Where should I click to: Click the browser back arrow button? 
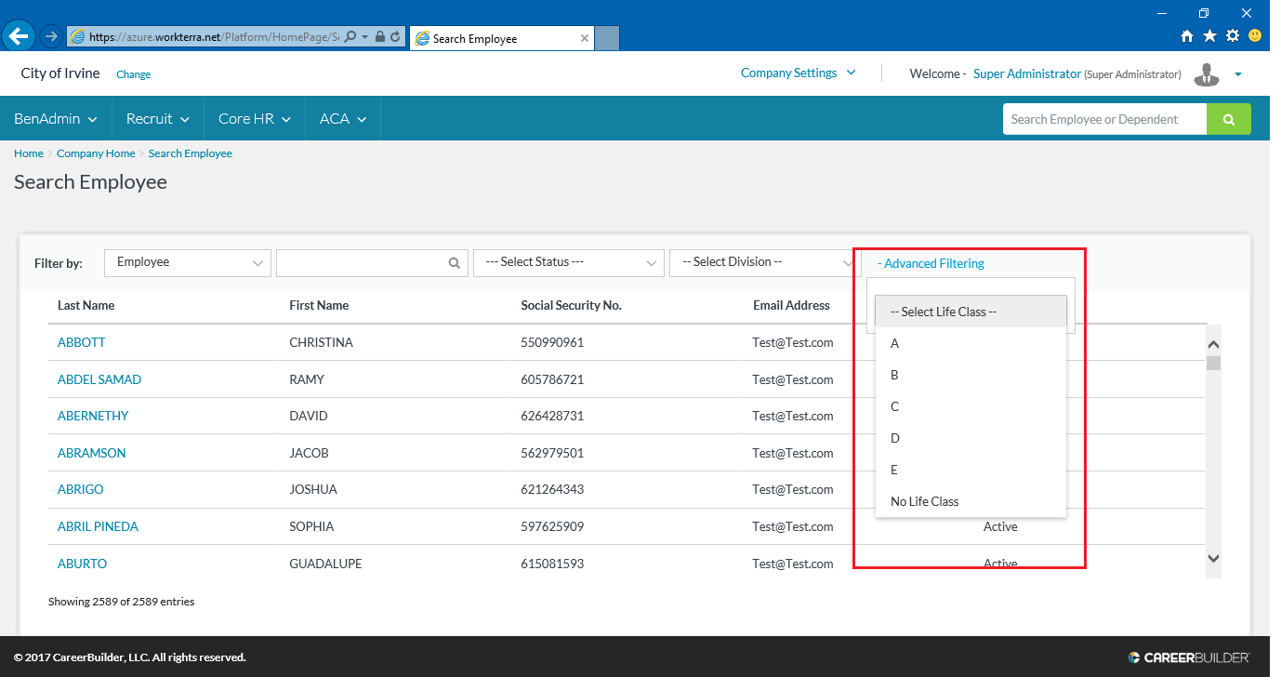coord(18,36)
